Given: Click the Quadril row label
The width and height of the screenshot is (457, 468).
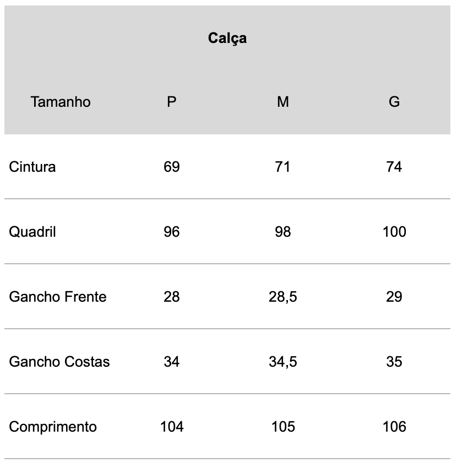Looking at the screenshot, I should pos(32,232).
